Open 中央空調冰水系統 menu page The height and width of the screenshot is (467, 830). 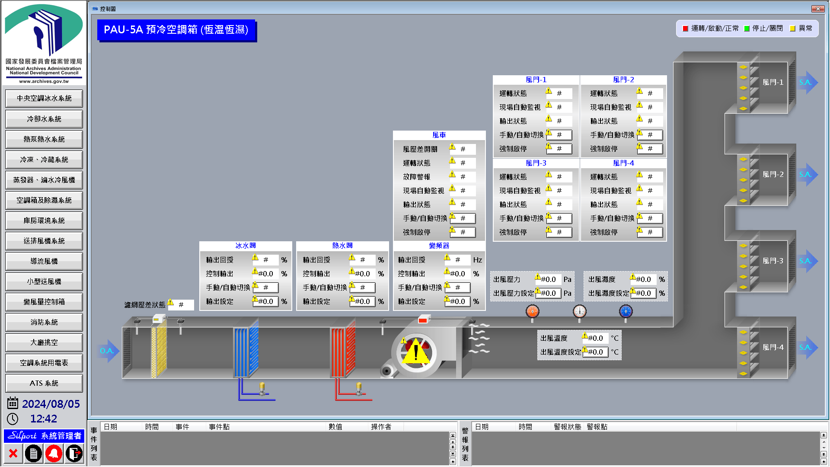point(44,99)
